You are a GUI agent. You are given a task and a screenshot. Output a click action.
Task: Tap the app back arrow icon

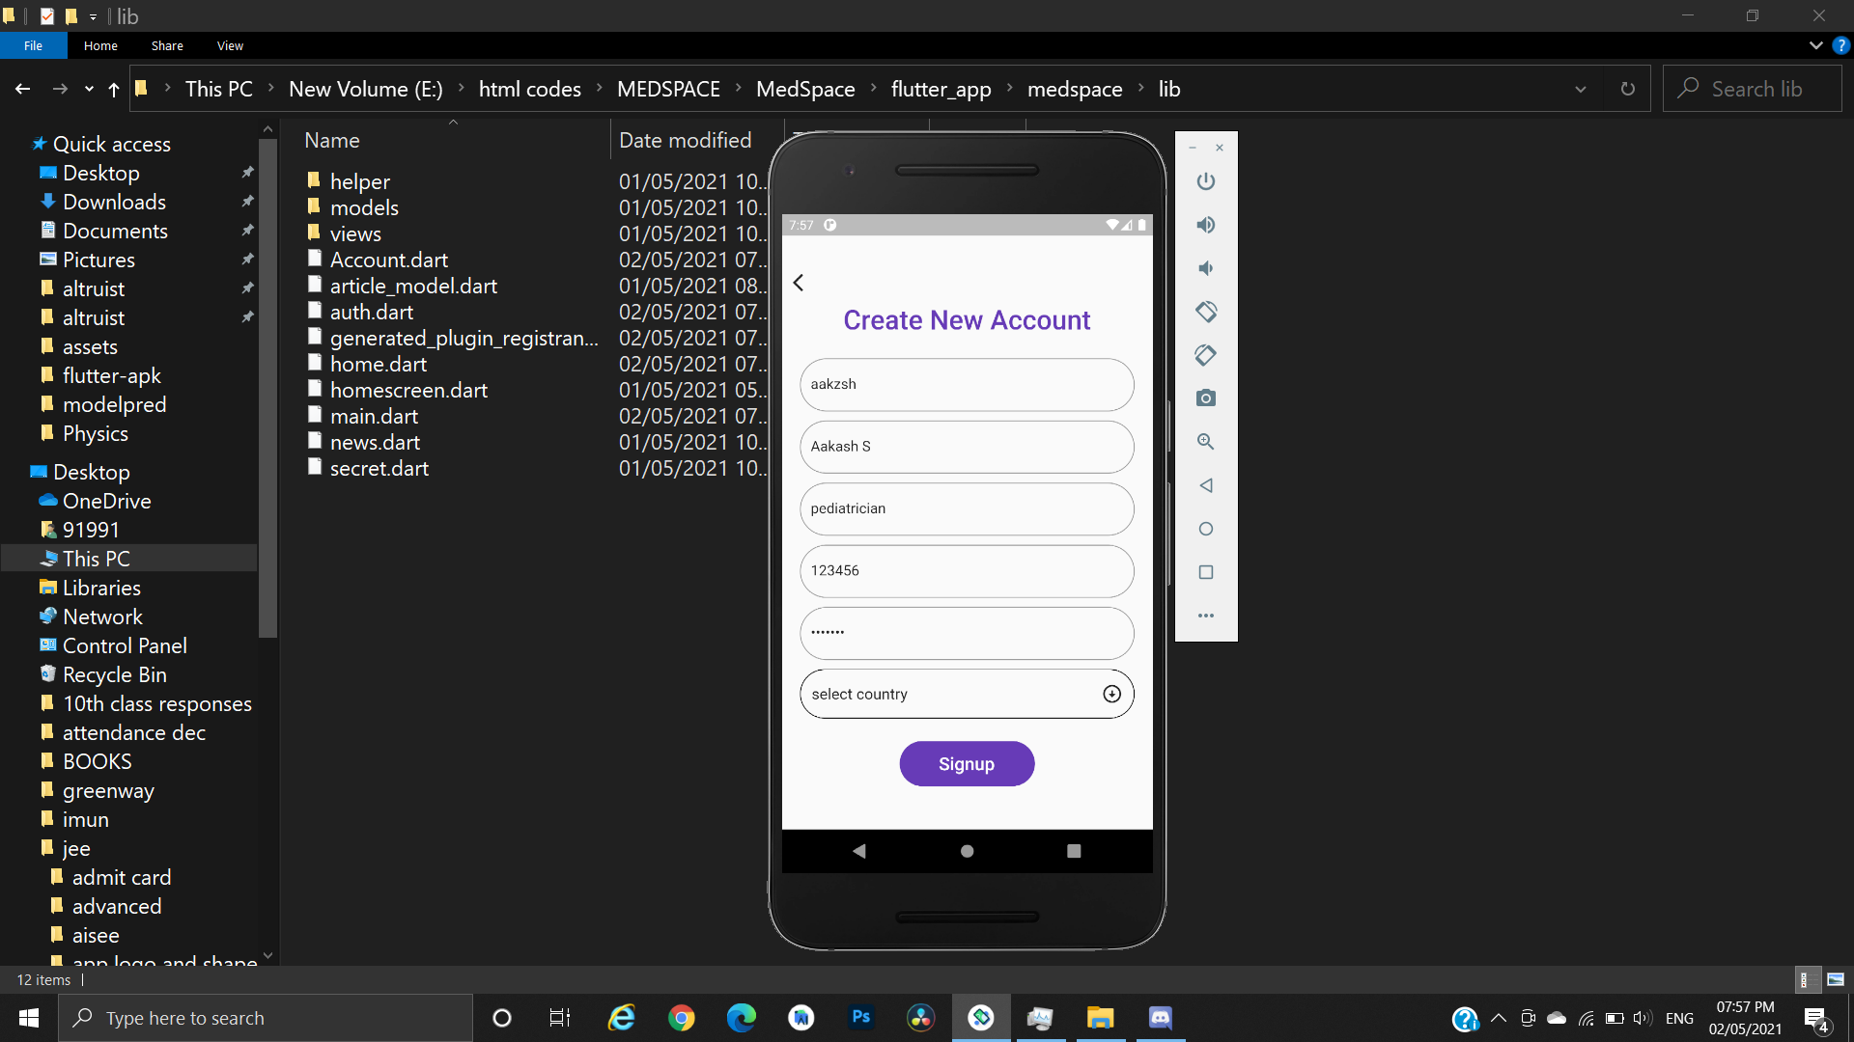coord(799,283)
